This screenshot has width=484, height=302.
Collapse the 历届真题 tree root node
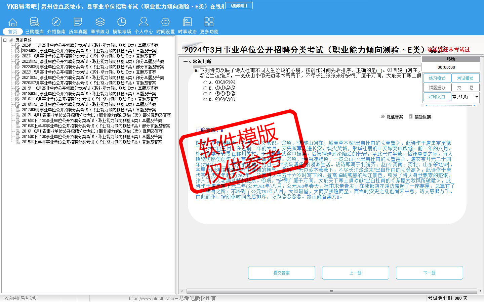click(5, 40)
